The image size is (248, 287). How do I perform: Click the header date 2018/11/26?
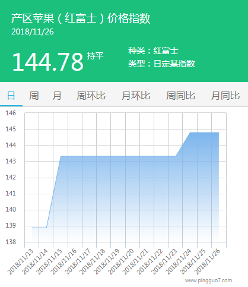(33, 32)
